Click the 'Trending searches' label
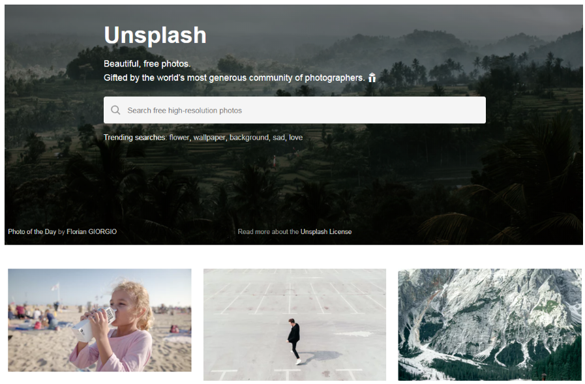 135,137
